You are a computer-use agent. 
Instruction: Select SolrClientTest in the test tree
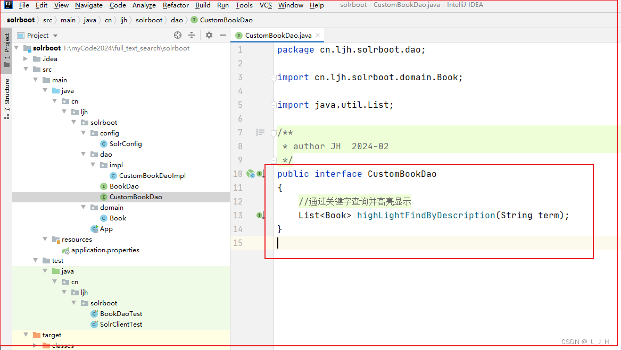[121, 324]
